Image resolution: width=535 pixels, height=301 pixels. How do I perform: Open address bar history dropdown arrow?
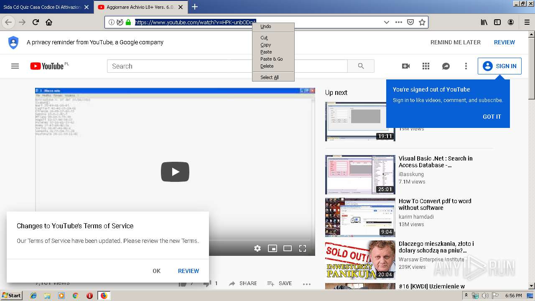pyautogui.click(x=387, y=22)
